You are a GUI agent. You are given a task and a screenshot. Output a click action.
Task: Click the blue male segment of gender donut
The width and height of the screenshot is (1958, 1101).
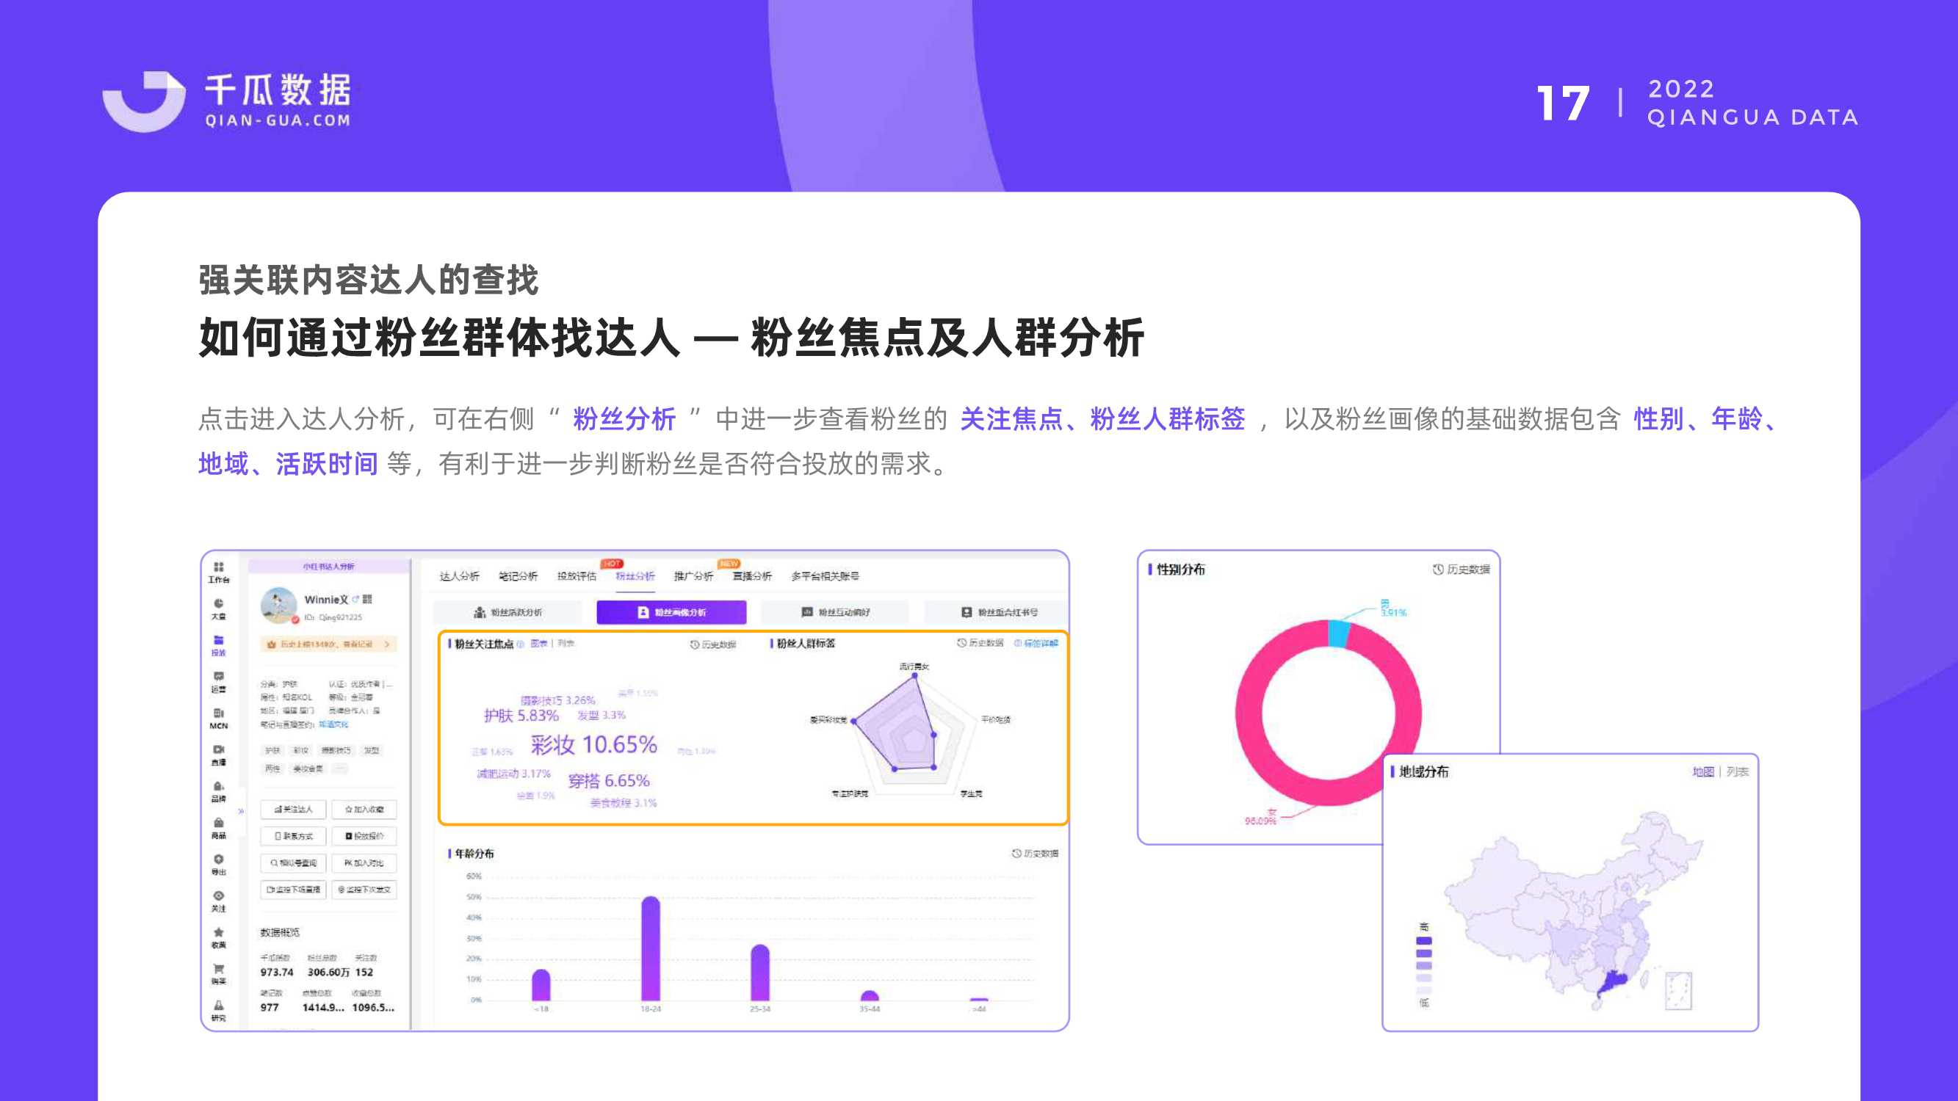coord(1339,633)
